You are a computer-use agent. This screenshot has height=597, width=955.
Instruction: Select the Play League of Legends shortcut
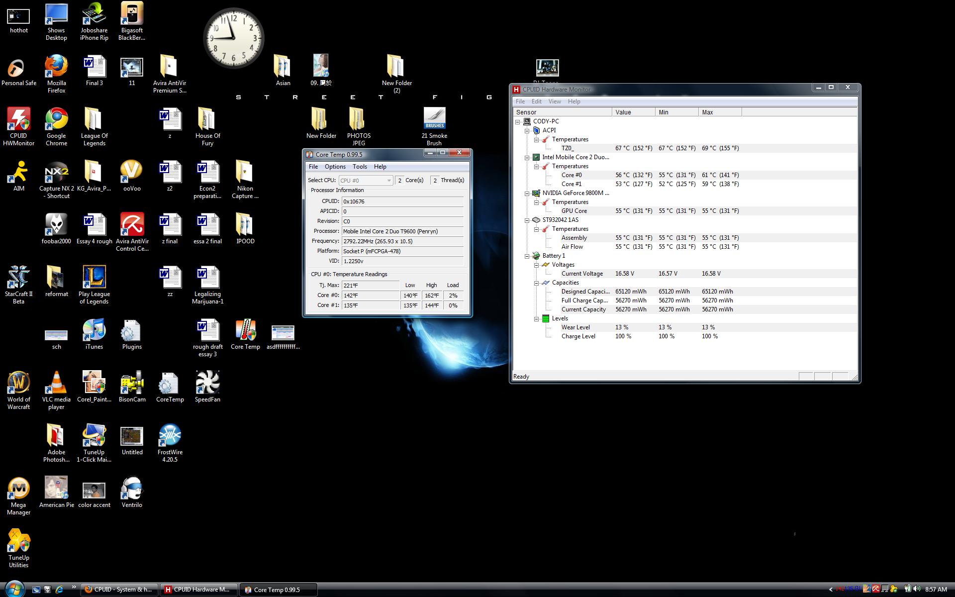(x=94, y=285)
